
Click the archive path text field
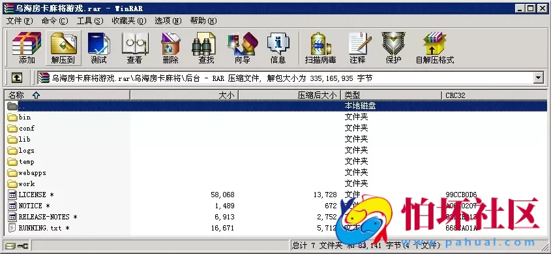click(x=286, y=78)
